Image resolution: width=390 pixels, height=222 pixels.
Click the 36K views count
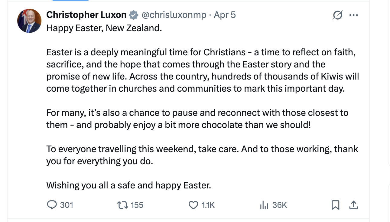pyautogui.click(x=279, y=205)
